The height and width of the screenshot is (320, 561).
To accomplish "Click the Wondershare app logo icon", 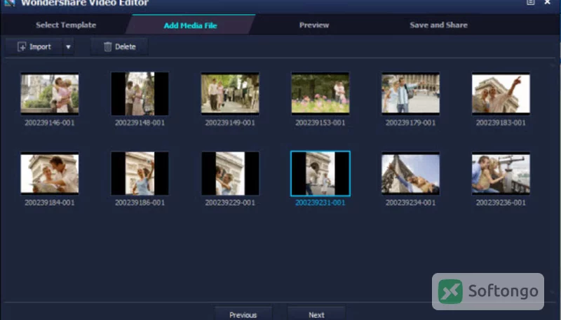I will coord(9,3).
